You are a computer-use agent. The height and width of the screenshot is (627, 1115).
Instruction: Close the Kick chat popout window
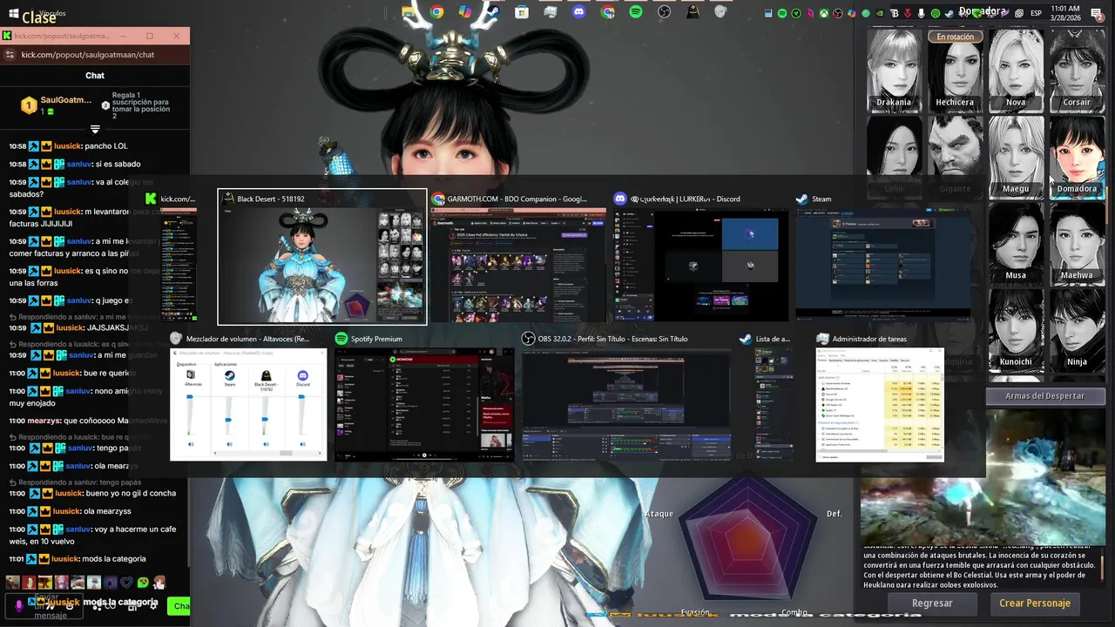click(177, 36)
